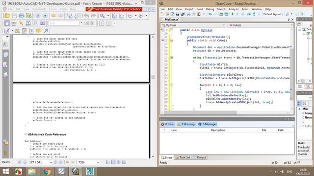This screenshot has height=176, width=314.
Task: Step over with the debug step arrow icon
Action: (x=249, y=14)
